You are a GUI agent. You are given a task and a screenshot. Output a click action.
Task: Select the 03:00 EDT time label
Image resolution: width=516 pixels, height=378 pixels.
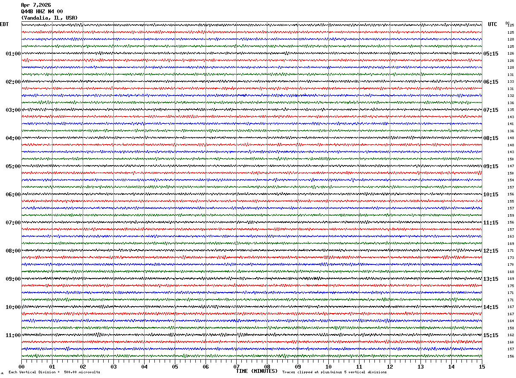[13, 110]
